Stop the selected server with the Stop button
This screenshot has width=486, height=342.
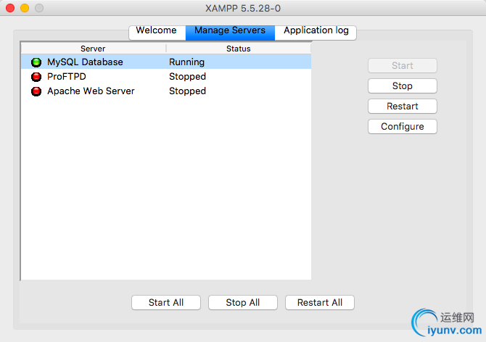click(403, 85)
